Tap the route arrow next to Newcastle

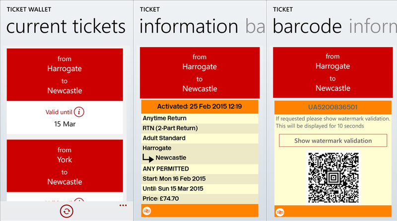point(148,158)
